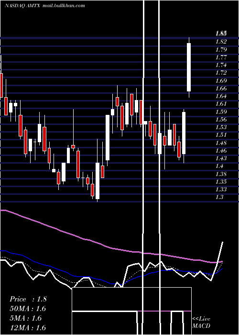239x335 pixels.
Task: Select the "12MA : 1.6" readout
Action: coord(28,328)
